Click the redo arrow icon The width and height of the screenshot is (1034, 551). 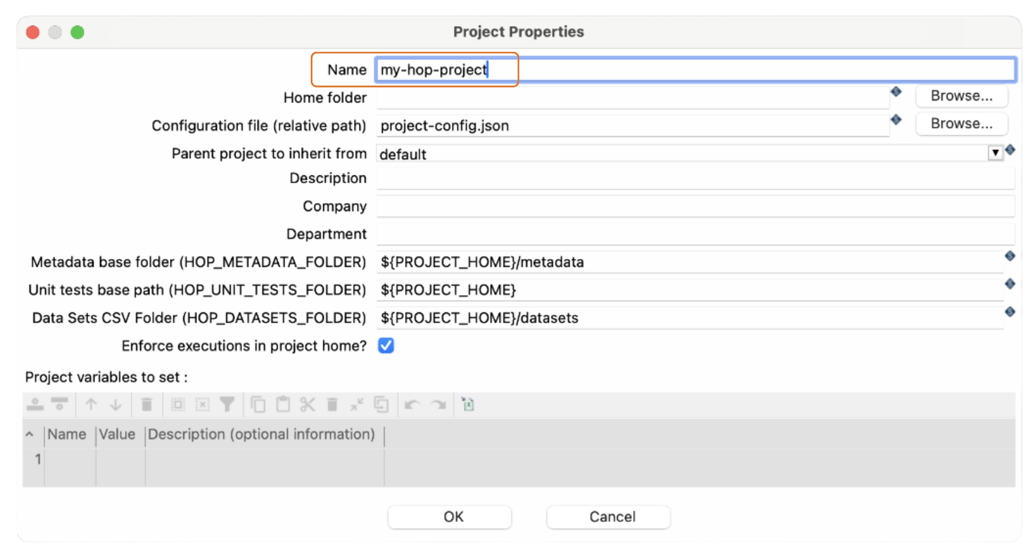[x=438, y=405]
